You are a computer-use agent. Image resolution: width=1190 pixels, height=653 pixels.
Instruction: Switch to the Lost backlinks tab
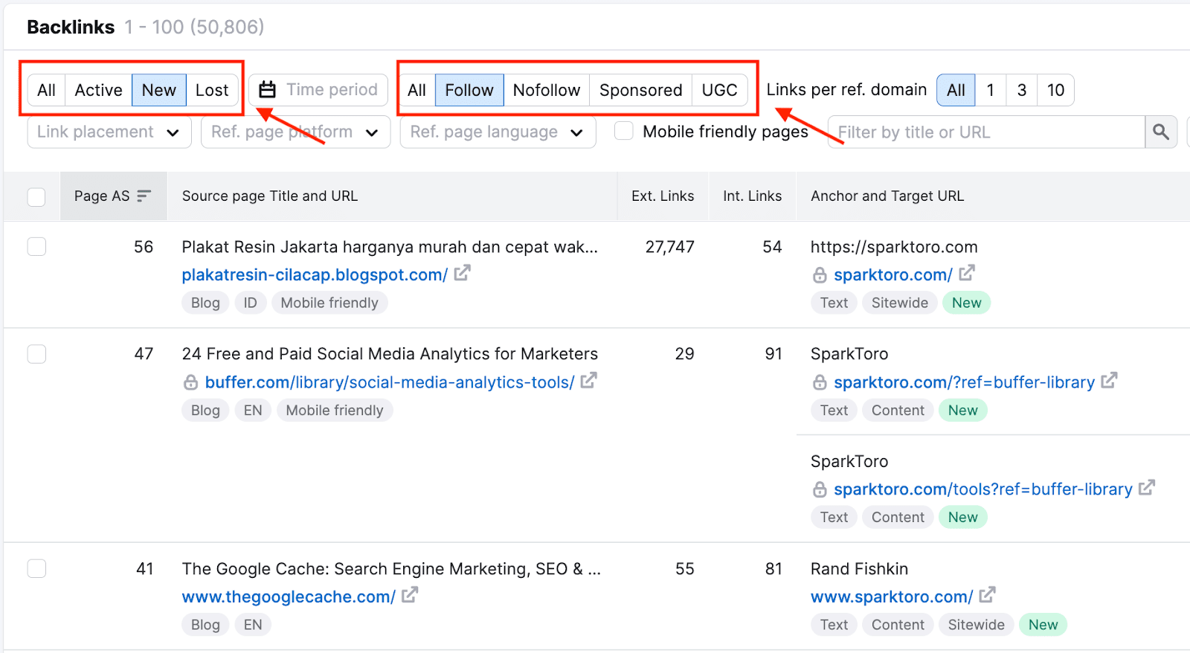(212, 90)
